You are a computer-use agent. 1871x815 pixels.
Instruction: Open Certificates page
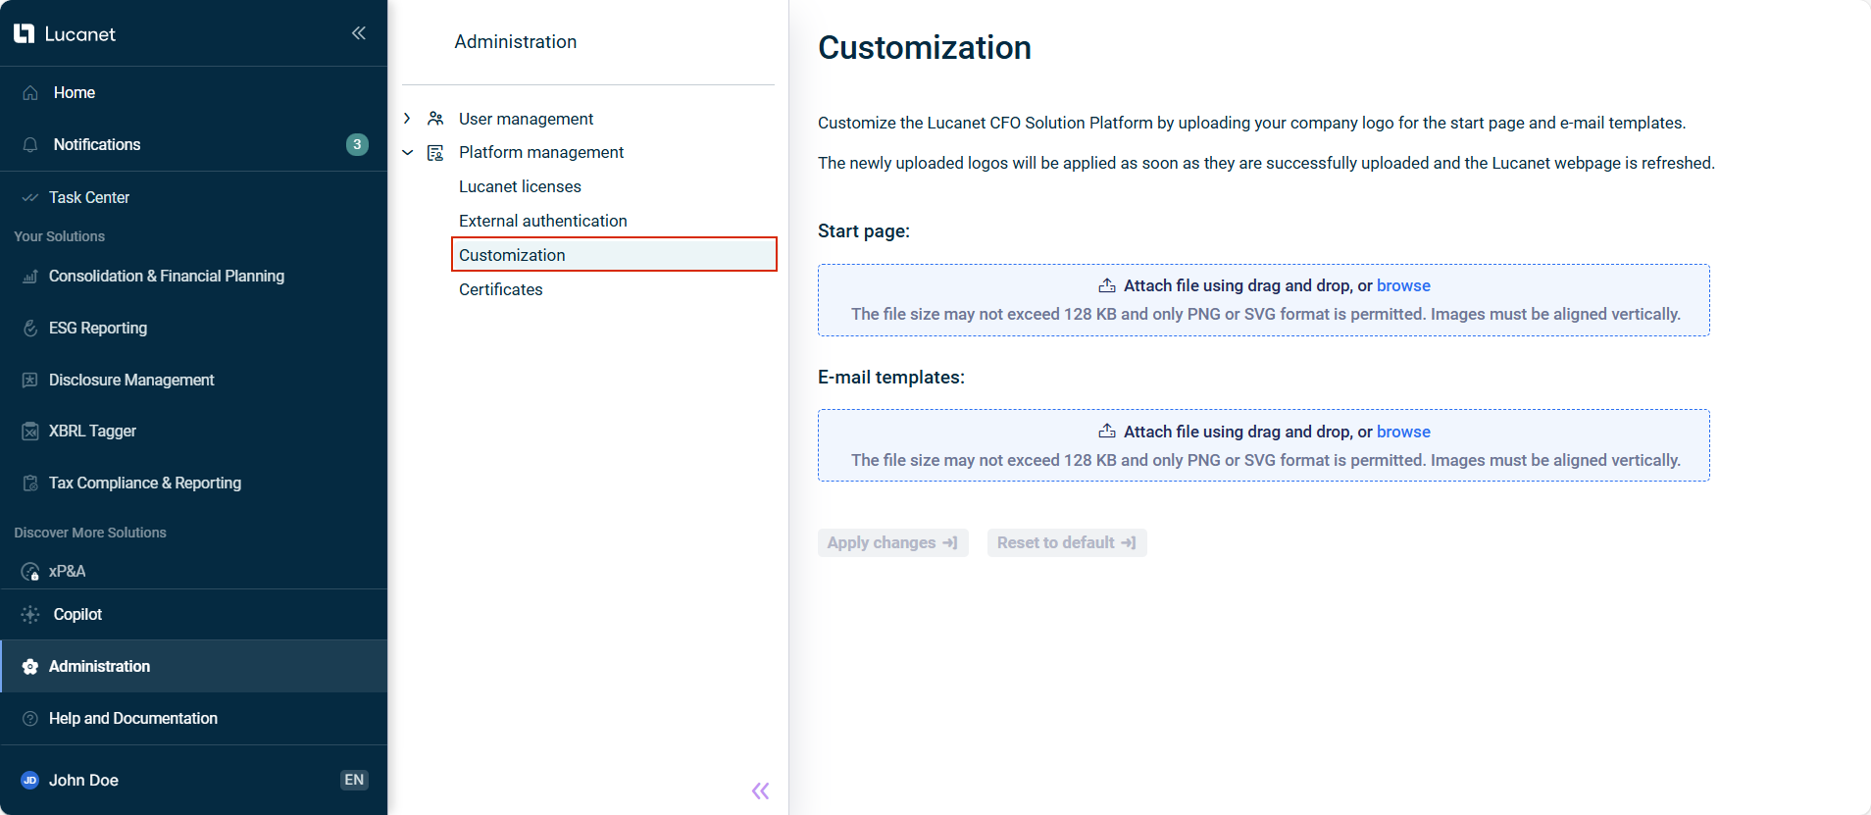pos(500,289)
